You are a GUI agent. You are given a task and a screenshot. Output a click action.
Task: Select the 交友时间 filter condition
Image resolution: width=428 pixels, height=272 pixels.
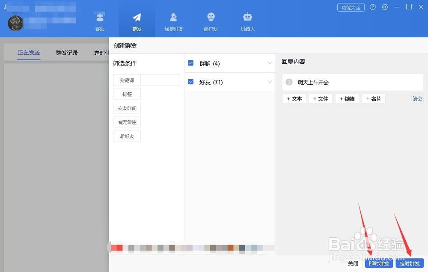pos(127,108)
